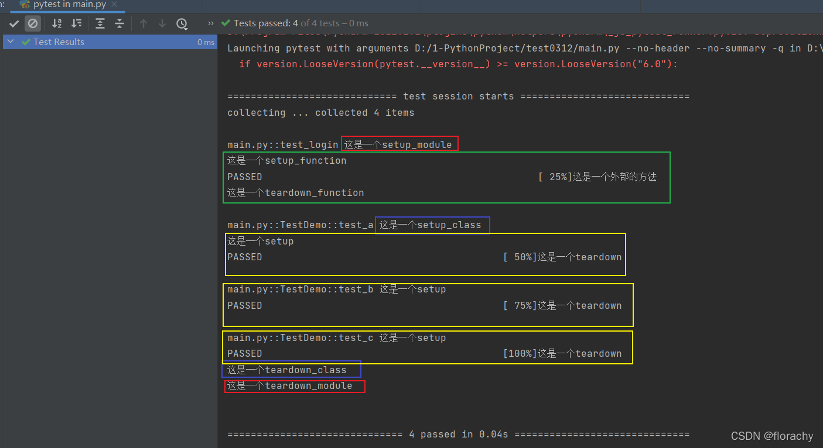Select the Test Results row
Screen dimensions: 823x448
pyautogui.click(x=110, y=42)
